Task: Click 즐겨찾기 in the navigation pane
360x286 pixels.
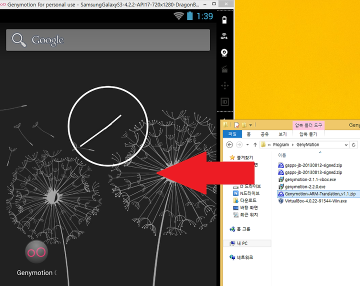Action: click(244, 157)
